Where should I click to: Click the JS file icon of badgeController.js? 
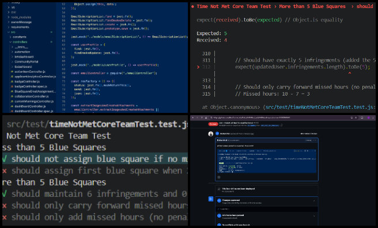tap(12, 82)
